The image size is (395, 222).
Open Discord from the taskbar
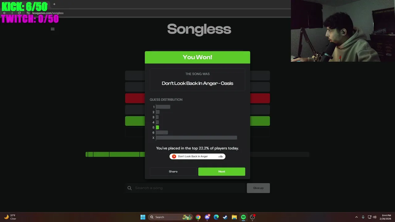pyautogui.click(x=207, y=217)
